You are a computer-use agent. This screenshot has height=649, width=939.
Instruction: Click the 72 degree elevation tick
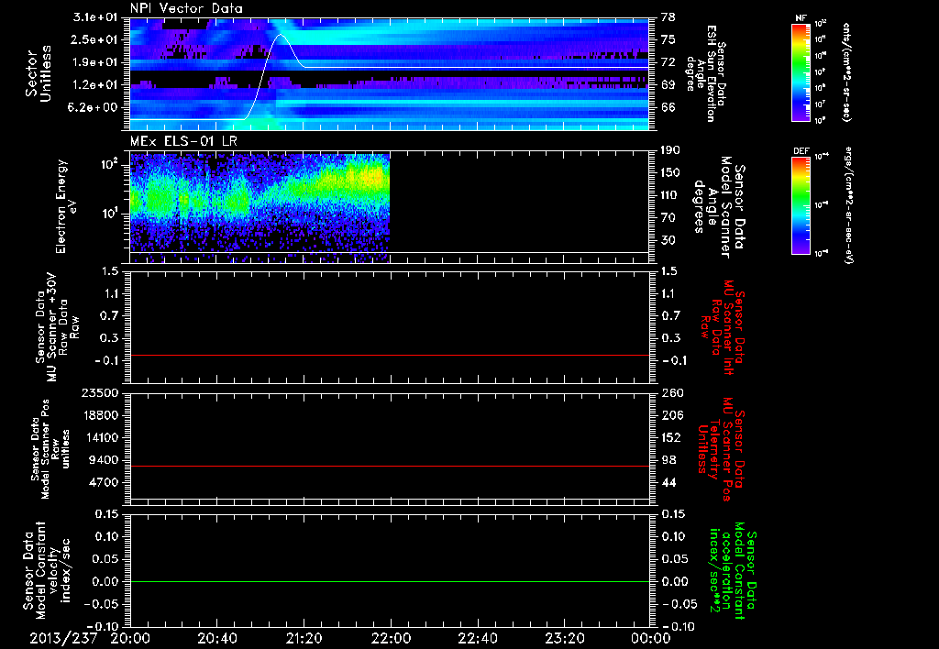point(668,62)
